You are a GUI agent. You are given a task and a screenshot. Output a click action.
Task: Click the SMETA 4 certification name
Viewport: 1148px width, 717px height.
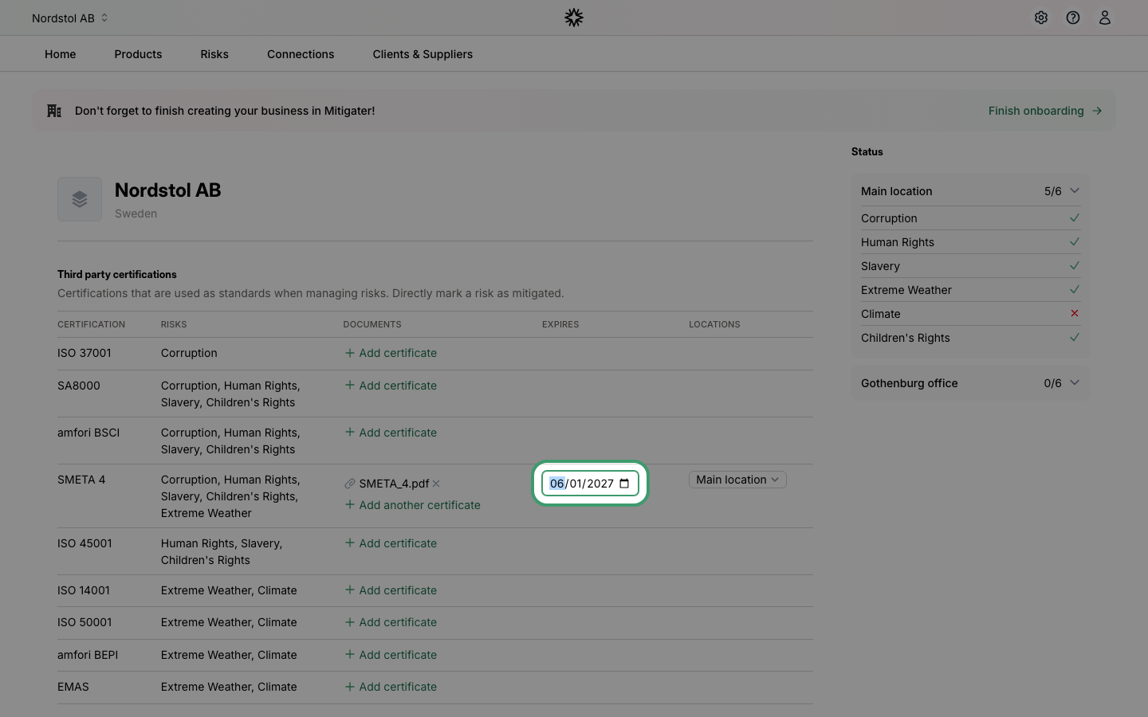pos(81,480)
